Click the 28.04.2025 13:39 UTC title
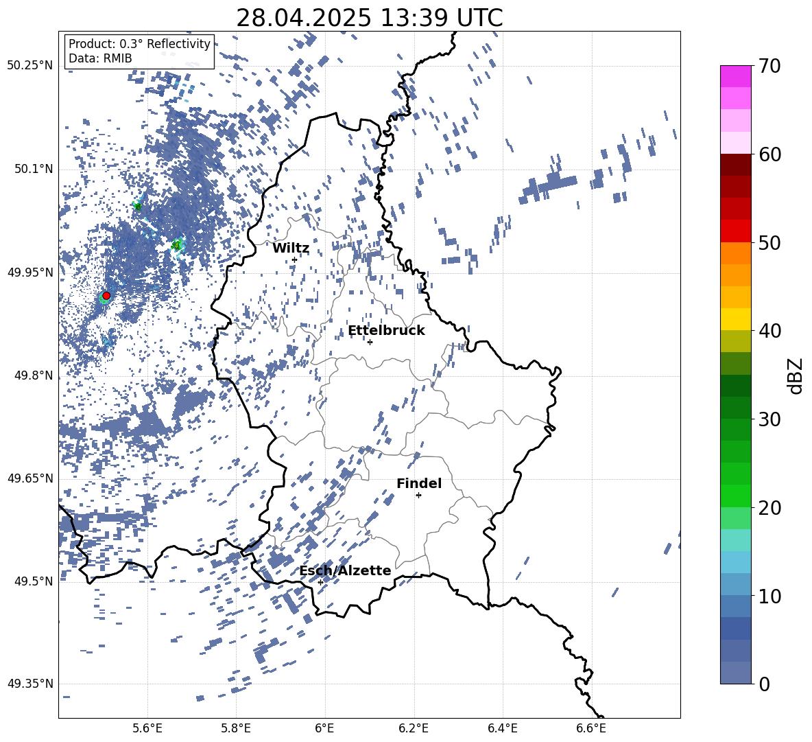Viewport: 812px width, 742px height. click(x=370, y=18)
